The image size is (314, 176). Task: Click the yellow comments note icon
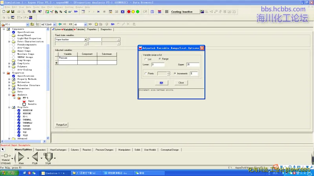[x=96, y=24]
